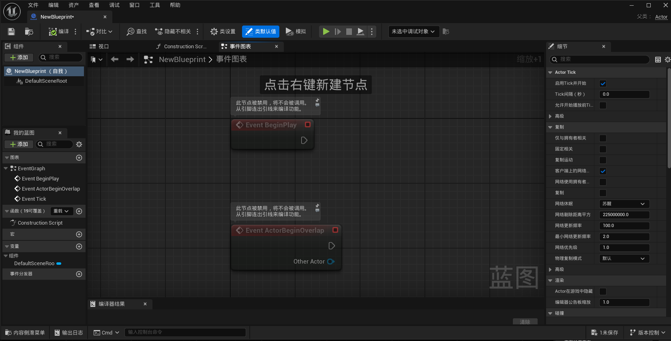Open the 重载 override dropdown
The image size is (671, 341).
(x=62, y=211)
